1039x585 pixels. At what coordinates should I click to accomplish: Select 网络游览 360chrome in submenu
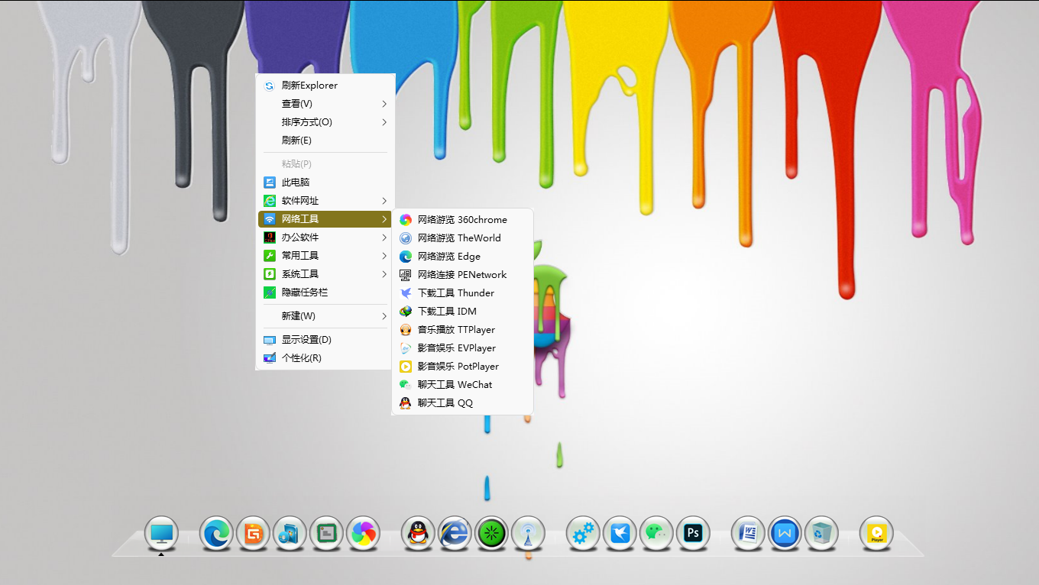[x=462, y=220]
